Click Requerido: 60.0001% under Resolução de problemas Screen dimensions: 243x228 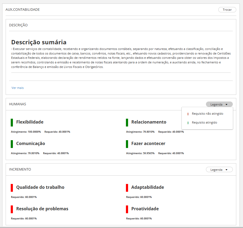tap(24, 219)
